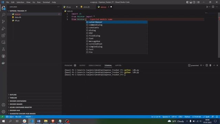Add a new terminal with plus icon
The height and width of the screenshot is (124, 220).
(x=201, y=65)
